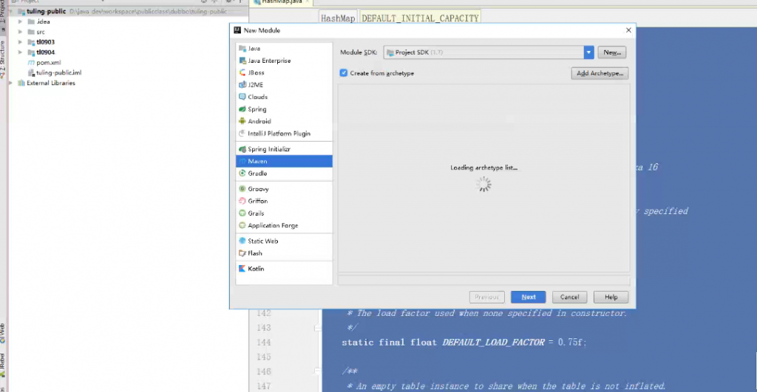Choose Gradle from the module list
Image resolution: width=757 pixels, height=392 pixels.
284,173
